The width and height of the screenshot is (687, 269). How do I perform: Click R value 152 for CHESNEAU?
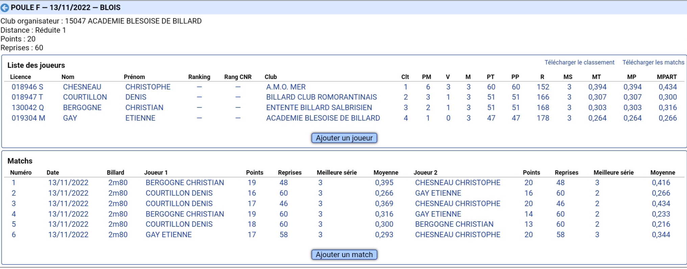point(543,87)
